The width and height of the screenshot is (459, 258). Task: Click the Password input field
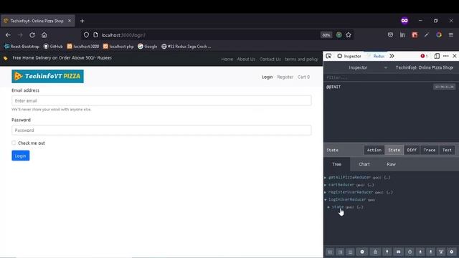tap(161, 130)
